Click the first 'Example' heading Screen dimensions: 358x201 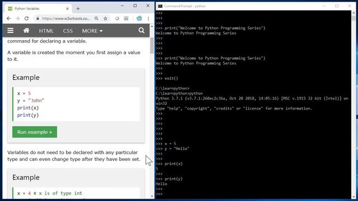(x=26, y=78)
